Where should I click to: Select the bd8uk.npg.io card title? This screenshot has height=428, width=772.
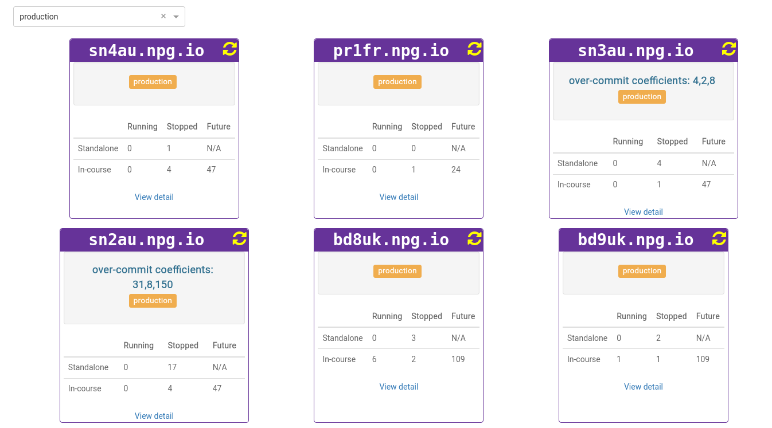[x=391, y=239]
